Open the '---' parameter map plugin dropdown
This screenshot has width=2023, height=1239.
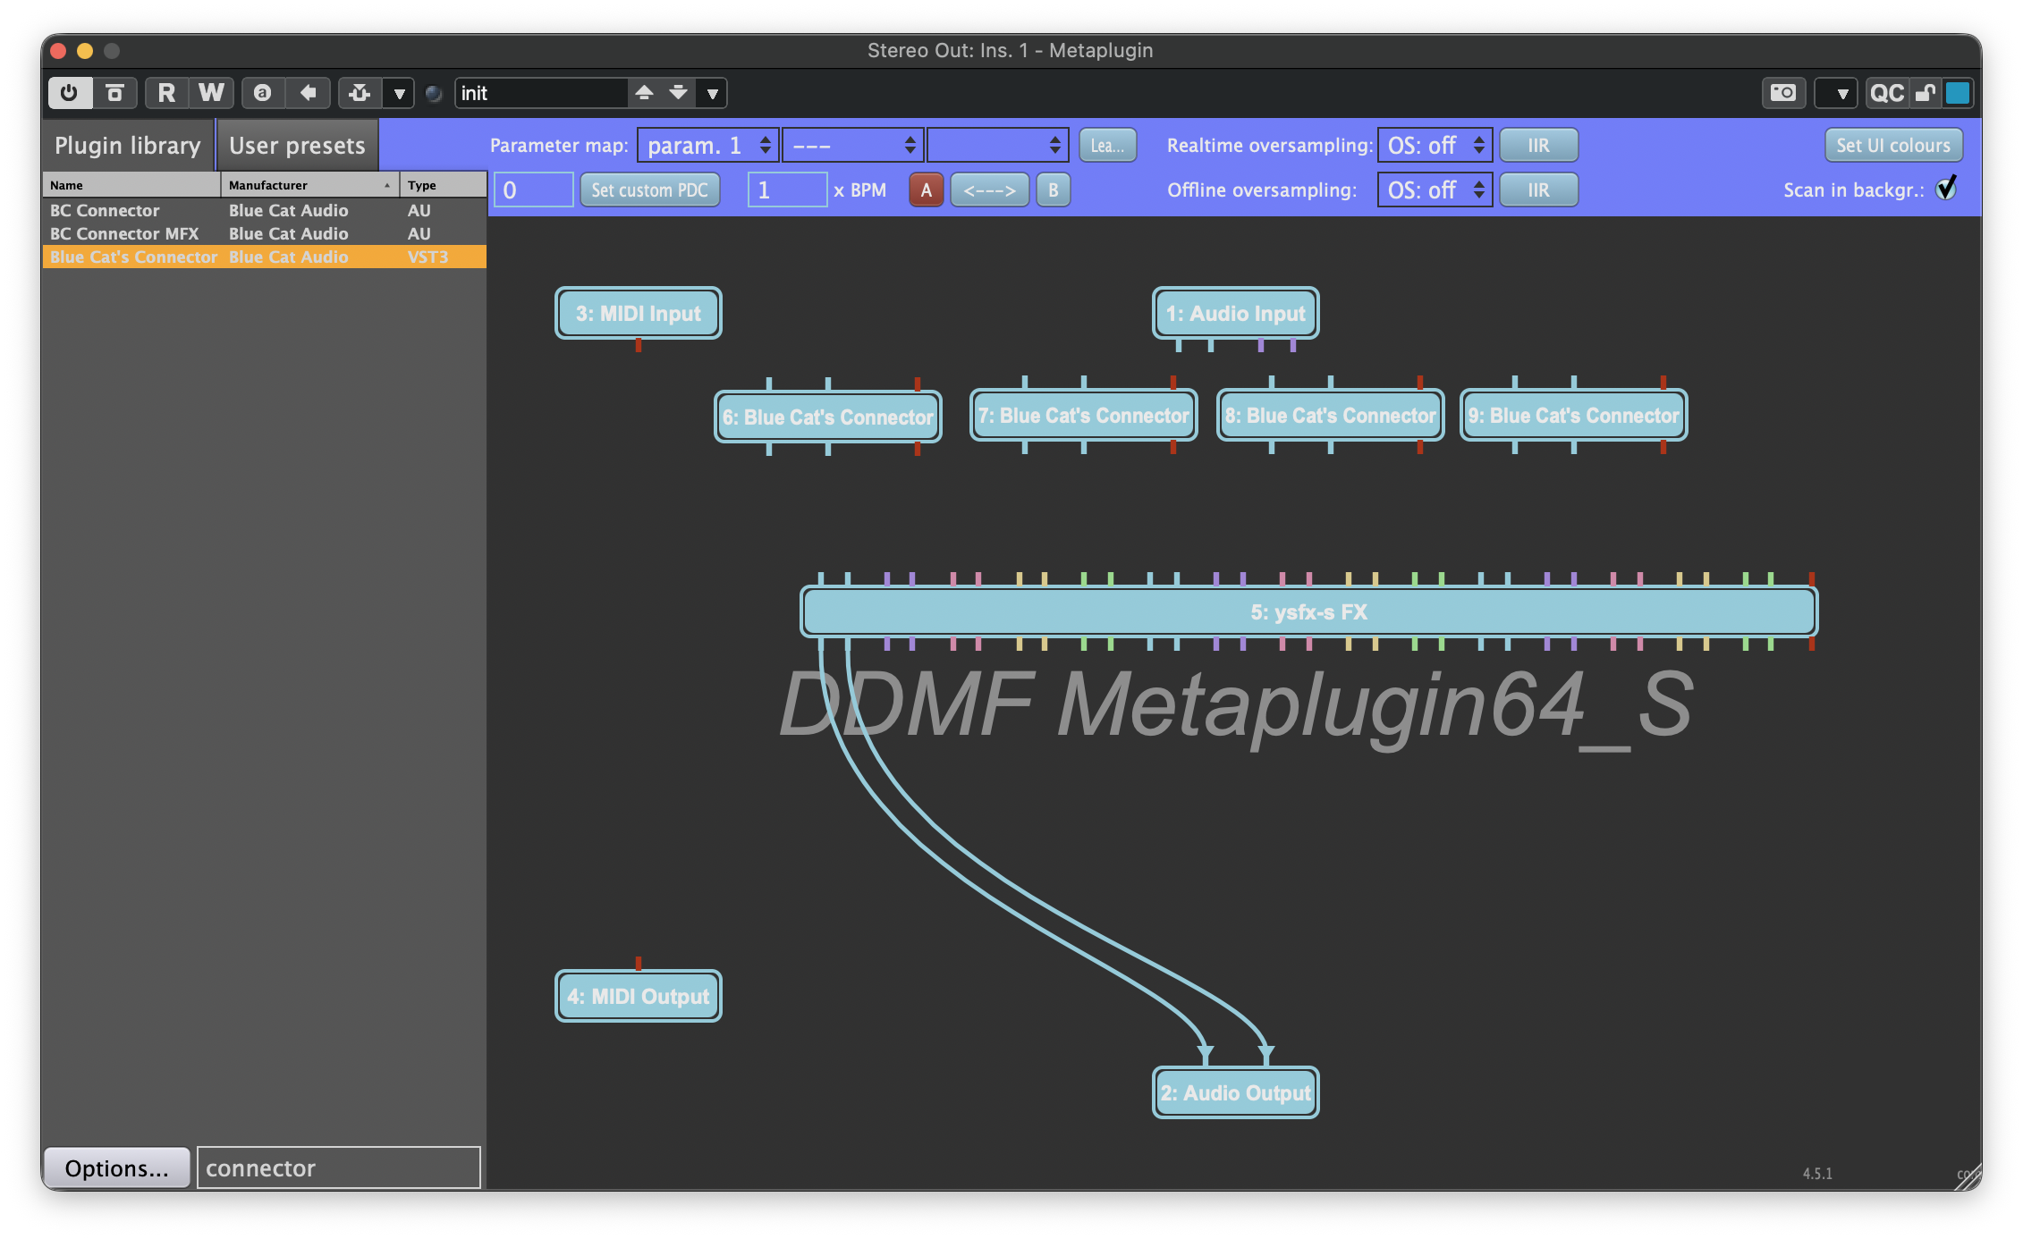click(852, 145)
